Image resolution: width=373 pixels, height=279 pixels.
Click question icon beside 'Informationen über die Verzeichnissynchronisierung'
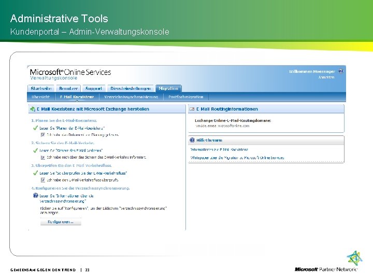point(35,195)
